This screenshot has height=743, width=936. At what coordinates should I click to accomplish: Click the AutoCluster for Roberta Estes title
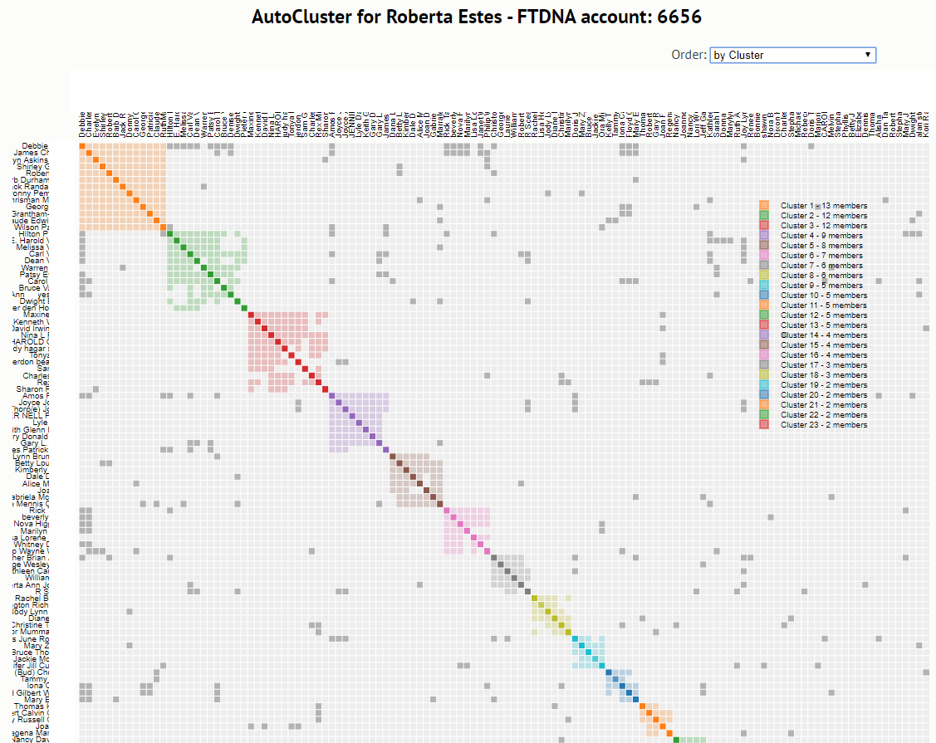[x=477, y=17]
